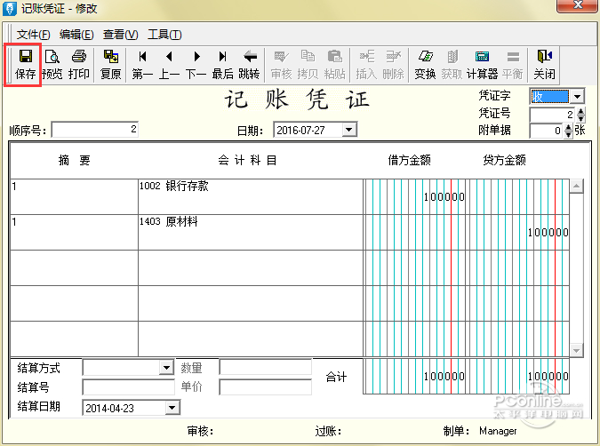Open the 文件(F) menu
Screen dimensions: 600x446
[33, 35]
